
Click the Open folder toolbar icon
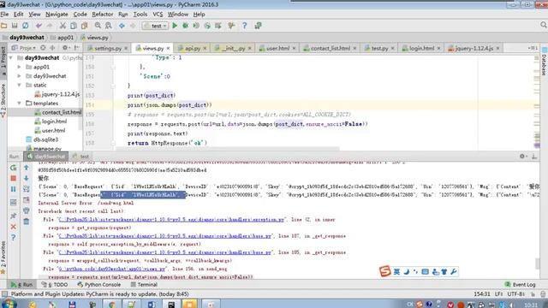[3, 26]
